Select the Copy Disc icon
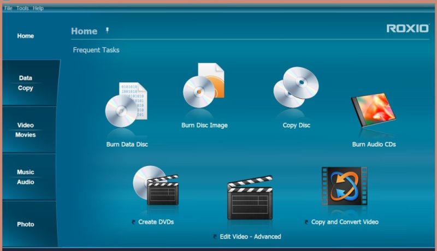 [x=296, y=88]
